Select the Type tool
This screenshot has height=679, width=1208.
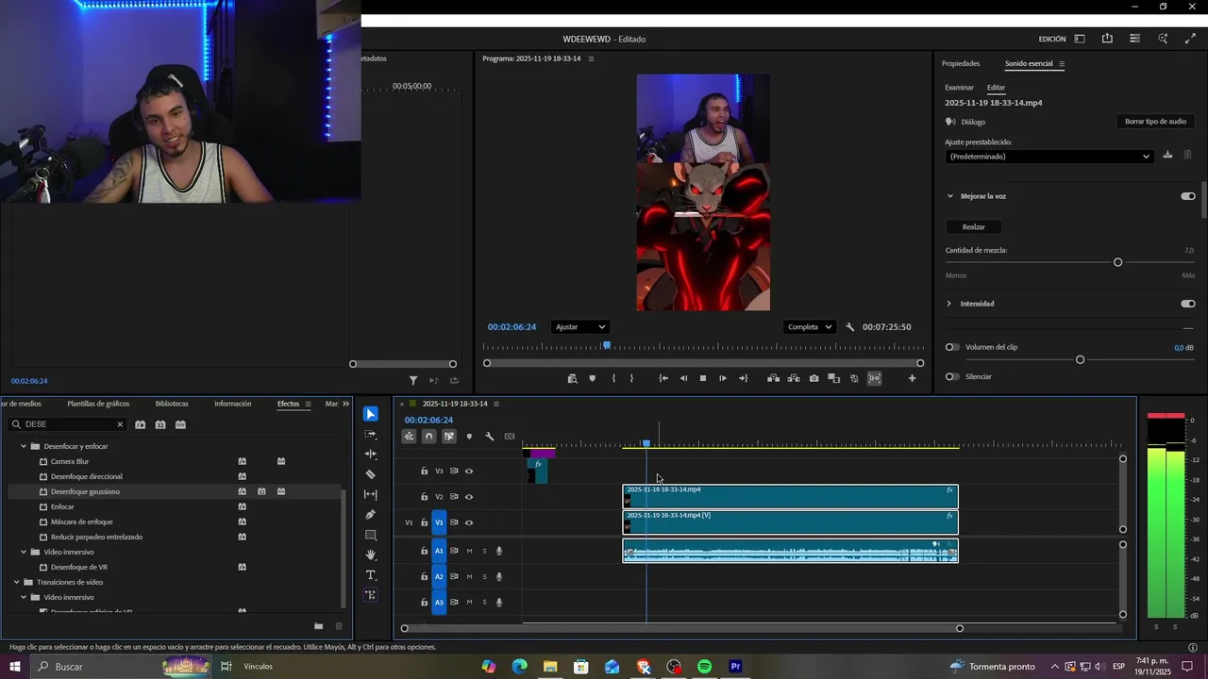[x=370, y=575]
